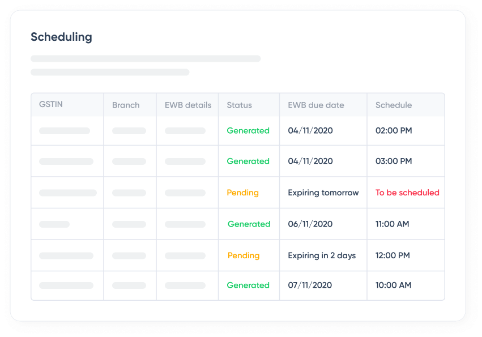The width and height of the screenshot is (482, 337).
Task: Click Pending status for Expiring tomorrow row
Action: coord(242,193)
